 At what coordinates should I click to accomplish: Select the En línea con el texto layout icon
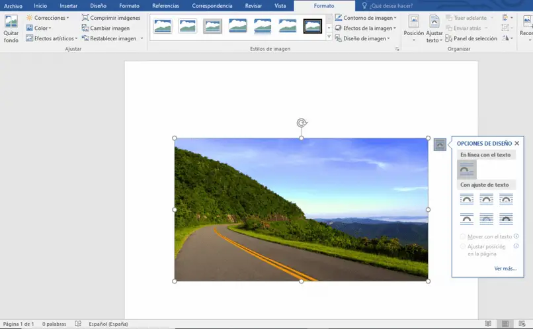tap(467, 169)
